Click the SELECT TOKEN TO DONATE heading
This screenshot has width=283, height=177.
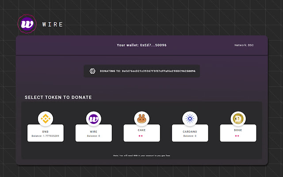coord(58,97)
